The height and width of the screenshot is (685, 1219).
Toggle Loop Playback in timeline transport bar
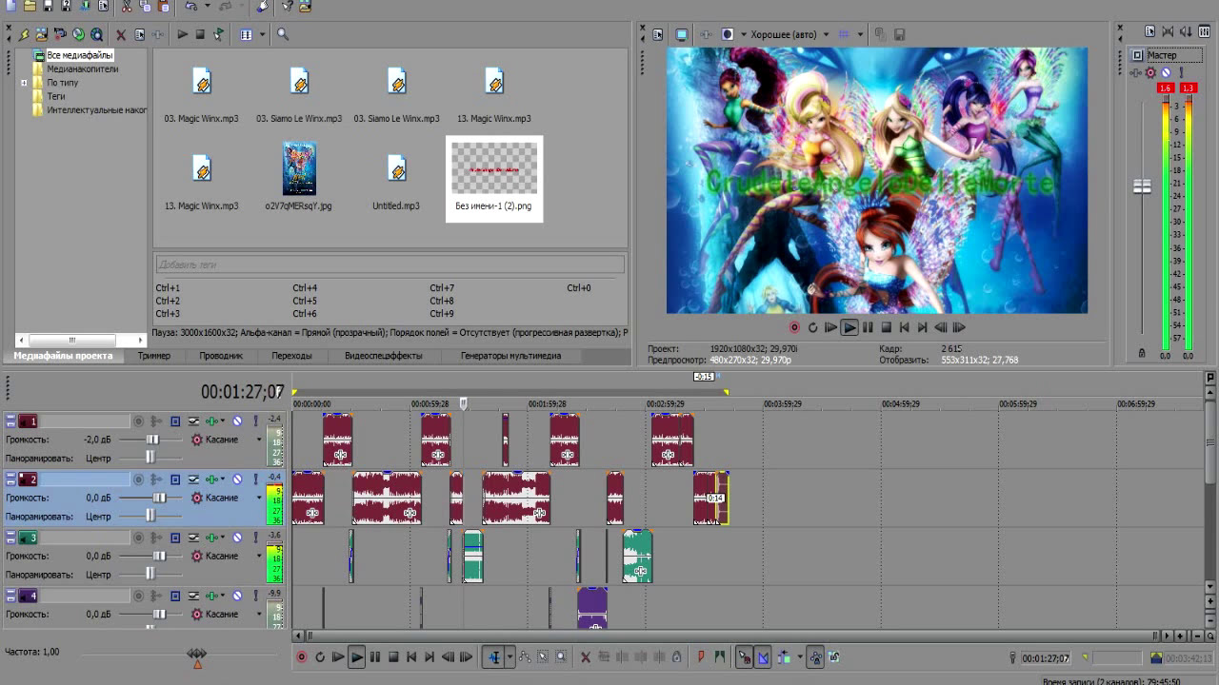pyautogui.click(x=320, y=656)
